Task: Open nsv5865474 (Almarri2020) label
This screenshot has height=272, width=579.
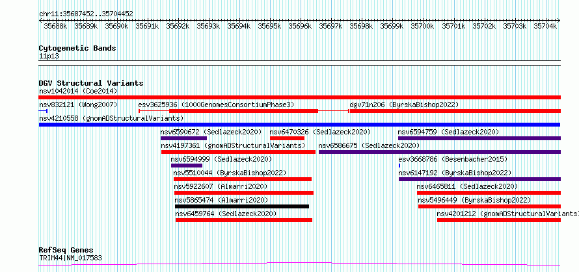Action: click(x=221, y=200)
